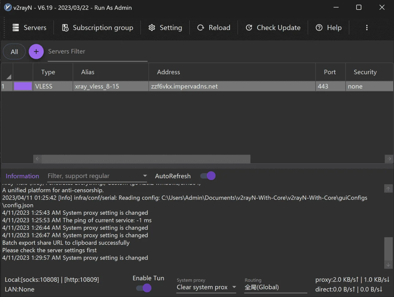Sort by the Port column header
Image resolution: width=394 pixels, height=297 pixels.
coord(331,72)
